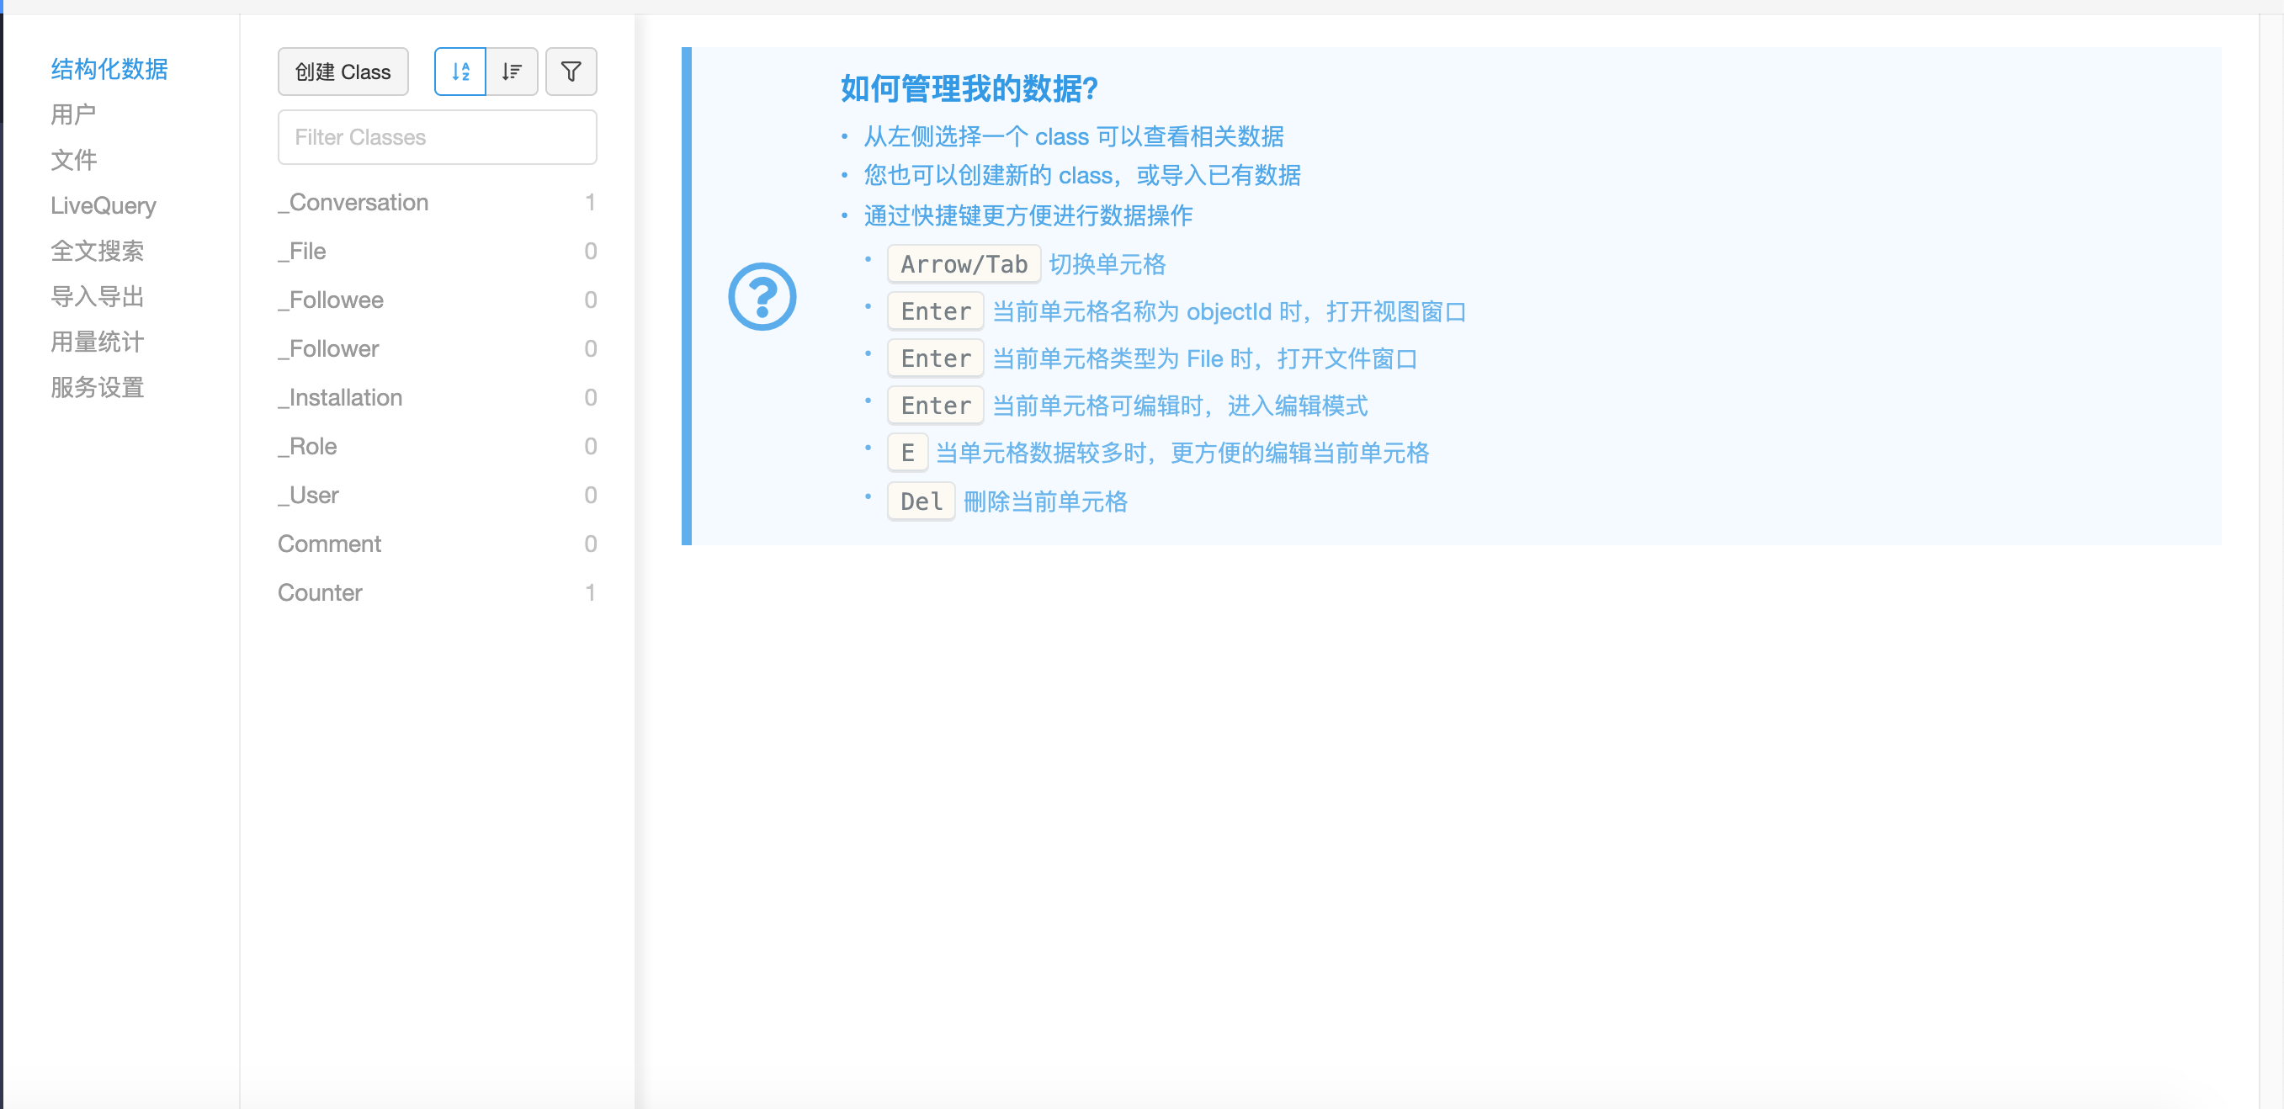Select the _Conversation class
Viewport: 2284px width, 1109px height.
click(353, 202)
